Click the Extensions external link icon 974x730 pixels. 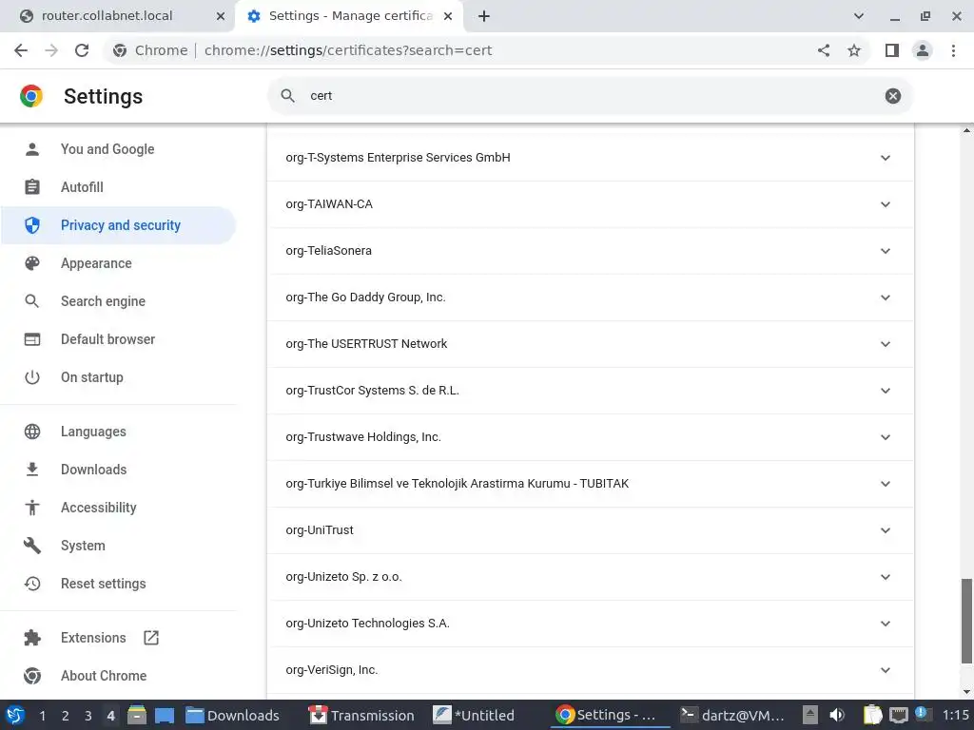tap(151, 638)
